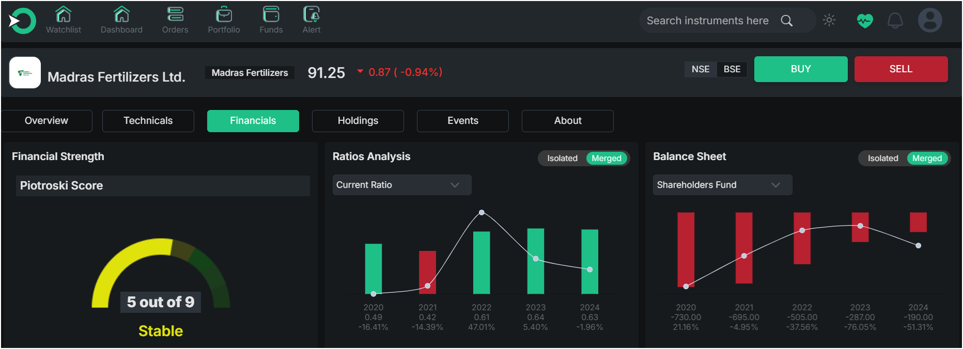The image size is (963, 349).
Task: Open the Funds wallet icon
Action: click(271, 14)
